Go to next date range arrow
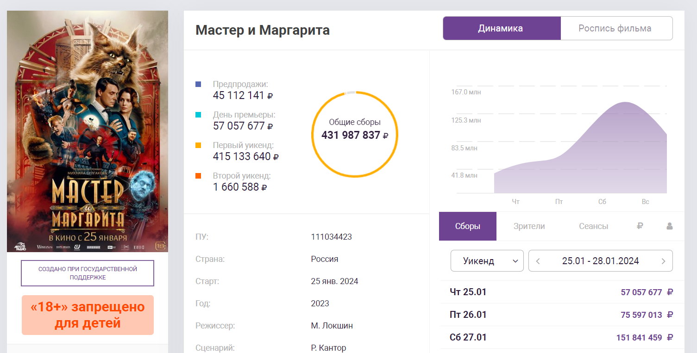 663,261
